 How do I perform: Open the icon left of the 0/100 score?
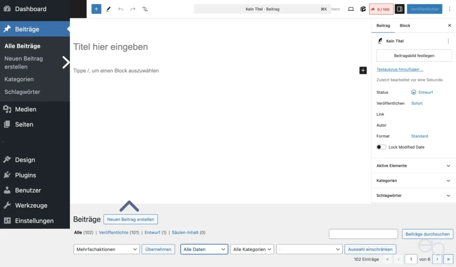363,9
